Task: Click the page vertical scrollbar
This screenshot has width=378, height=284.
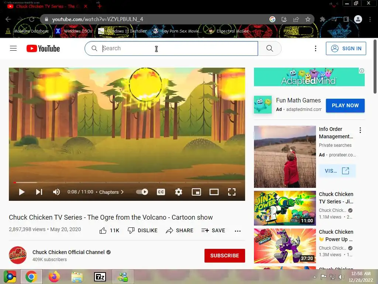Action: (x=375, y=67)
